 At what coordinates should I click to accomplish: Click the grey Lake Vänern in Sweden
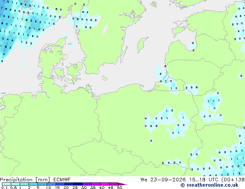pos(105,30)
